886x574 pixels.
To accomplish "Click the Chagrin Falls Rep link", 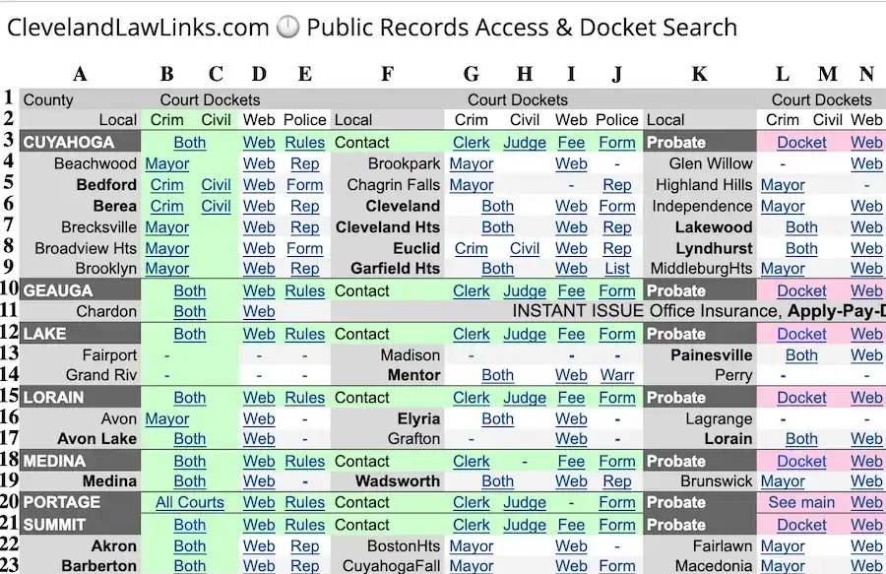I will click(x=617, y=185).
